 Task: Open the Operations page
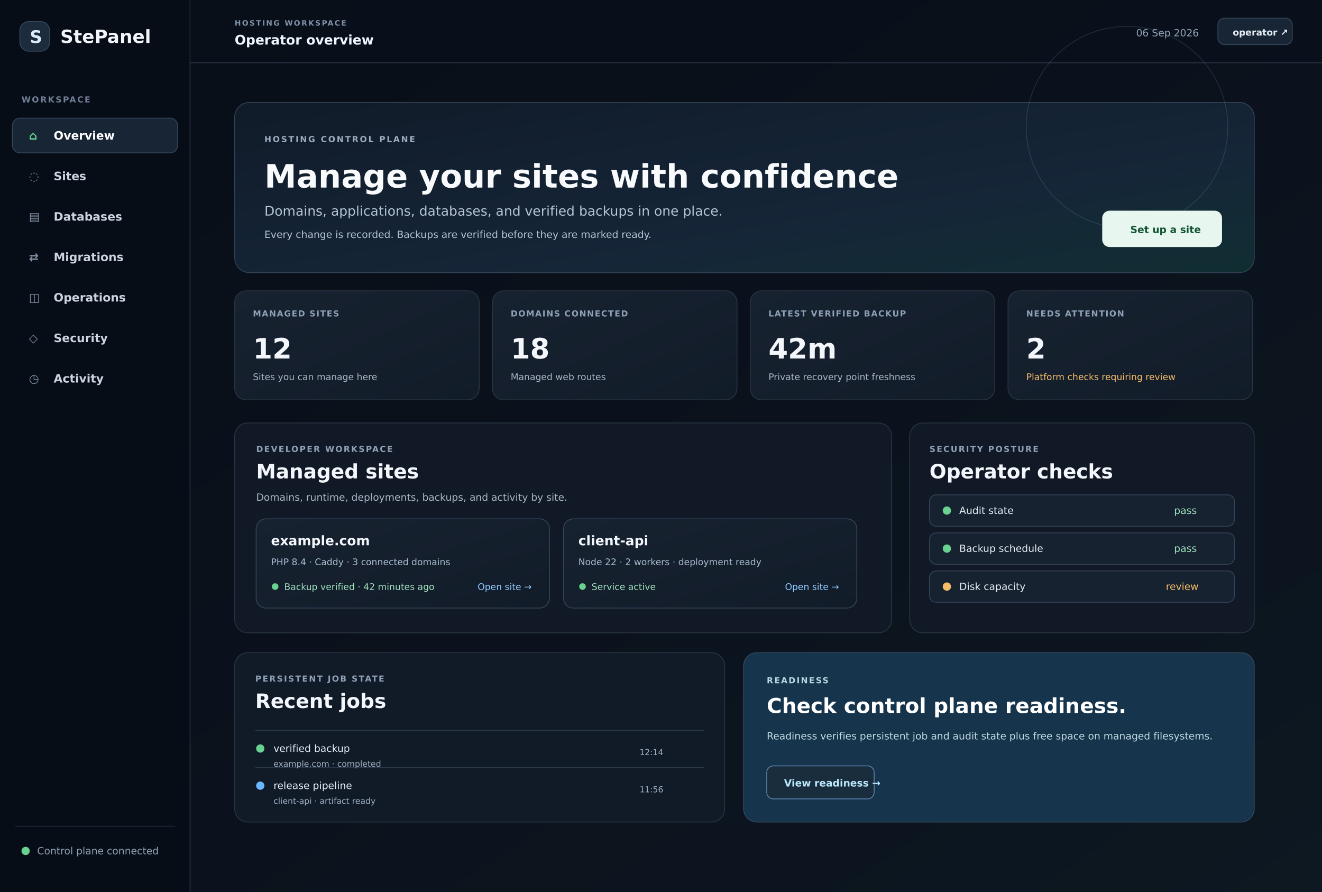tap(95, 298)
